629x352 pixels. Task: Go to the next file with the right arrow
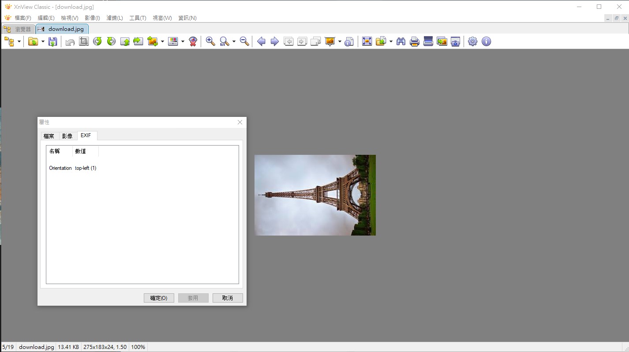(x=275, y=41)
